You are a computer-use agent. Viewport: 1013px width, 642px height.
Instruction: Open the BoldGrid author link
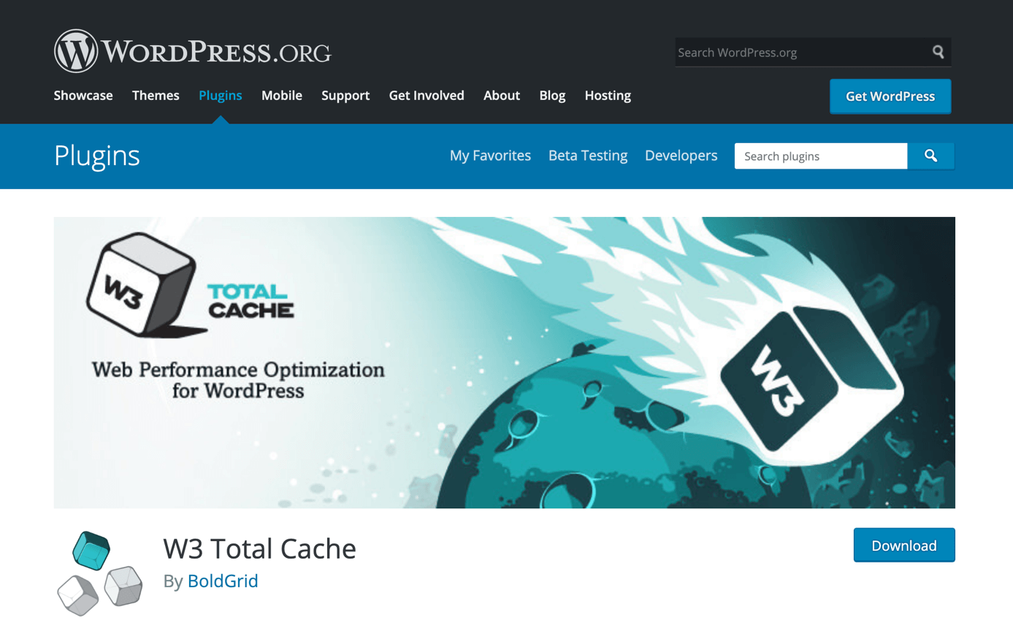pos(223,581)
